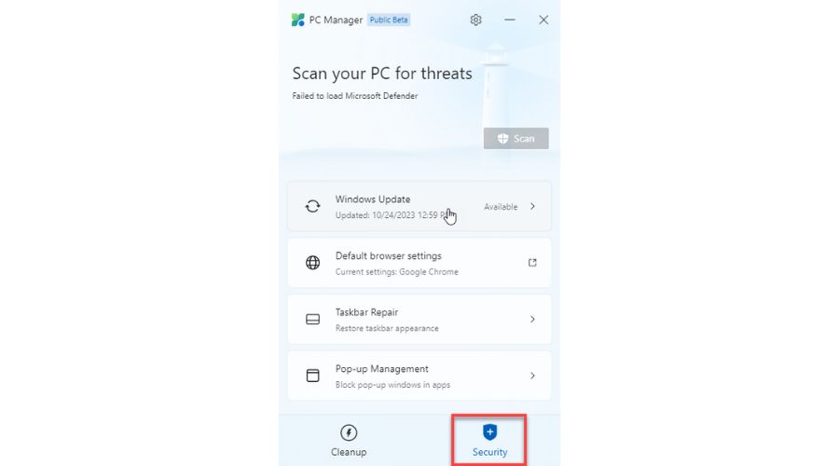The height and width of the screenshot is (466, 839).
Task: Click 'Failed to load Microsoft Defender' message
Action: pyautogui.click(x=355, y=96)
